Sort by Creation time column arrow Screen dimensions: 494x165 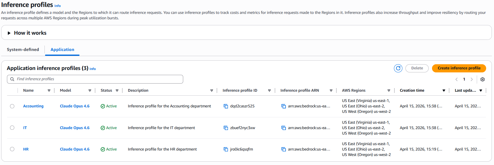click(x=444, y=90)
